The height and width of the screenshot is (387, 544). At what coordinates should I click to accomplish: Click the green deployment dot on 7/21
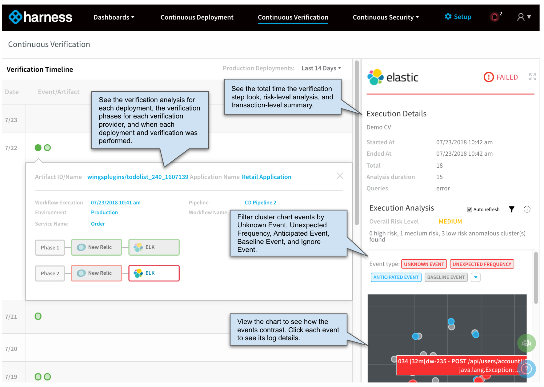tap(38, 316)
